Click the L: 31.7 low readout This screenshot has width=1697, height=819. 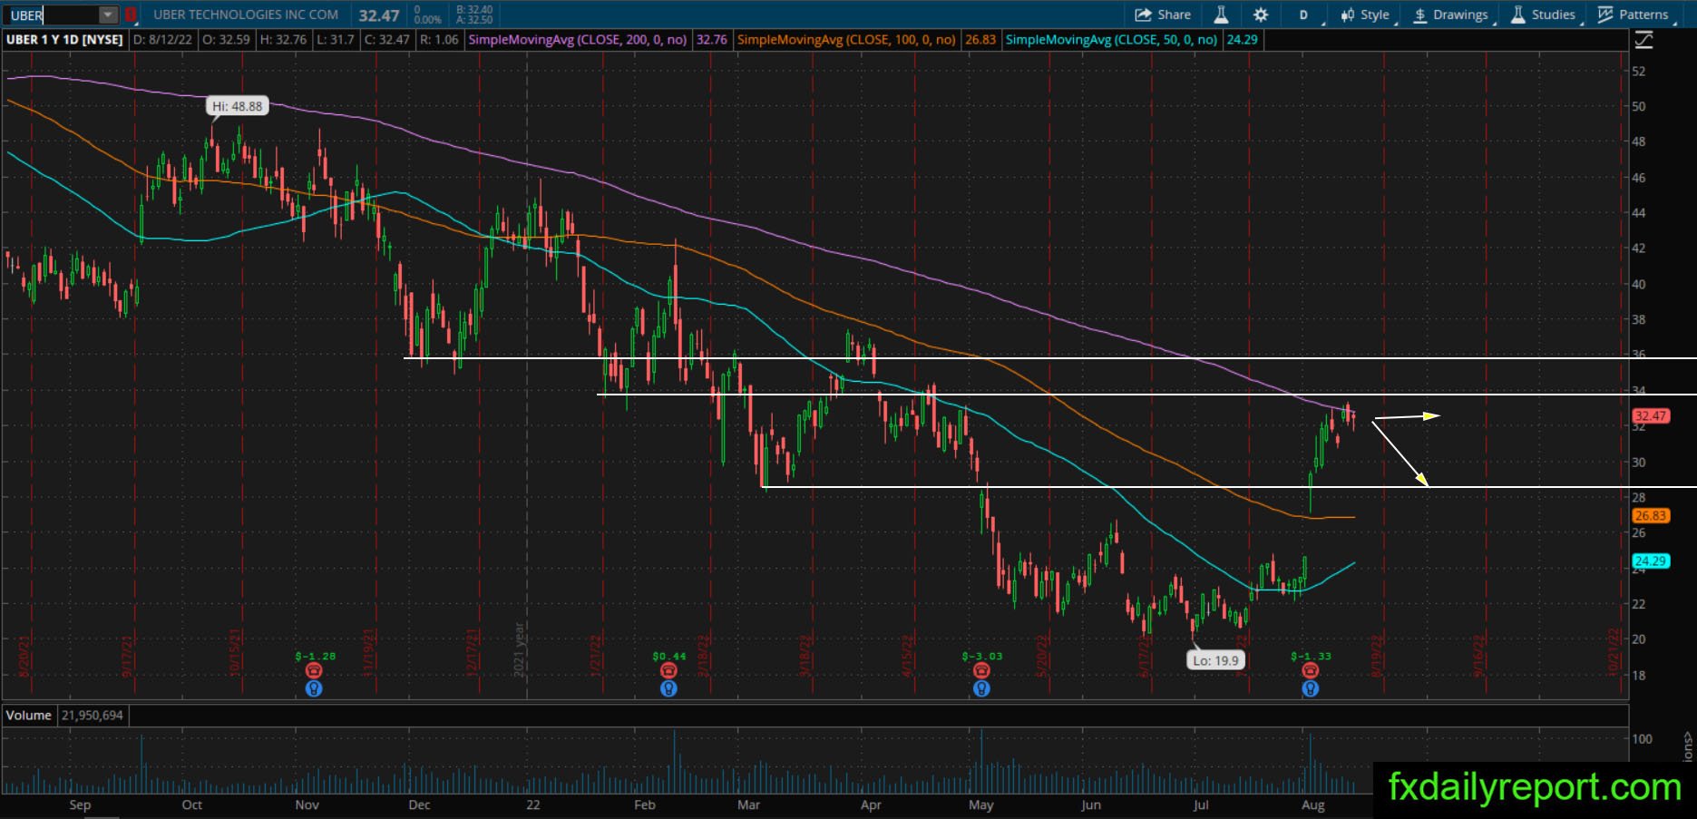pos(336,40)
